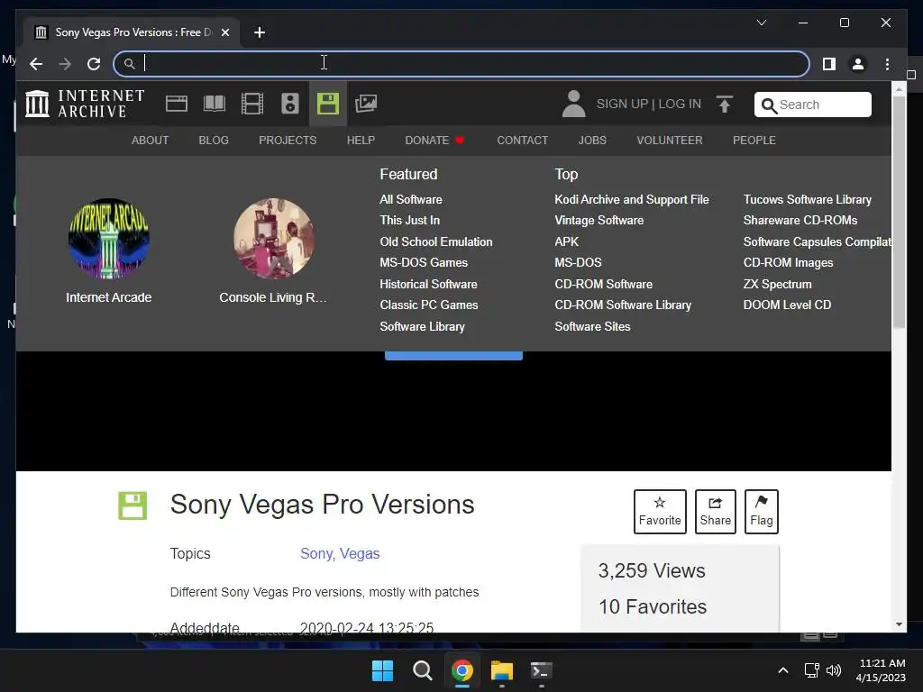Viewport: 923px width, 692px height.
Task: Open the Web (Wayback) media icon
Action: click(x=177, y=105)
